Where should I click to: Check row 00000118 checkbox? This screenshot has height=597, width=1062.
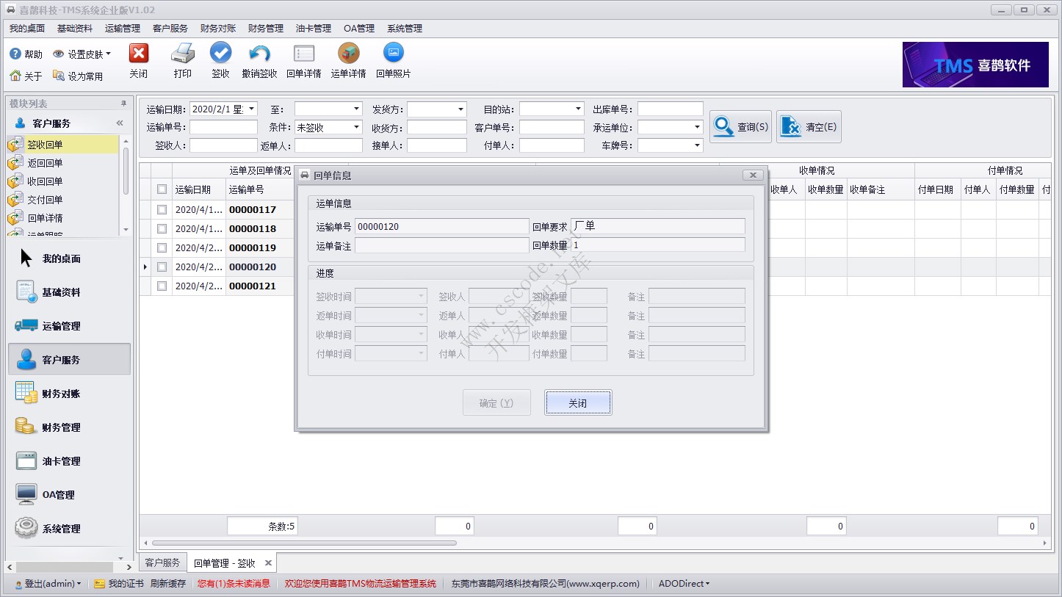162,228
